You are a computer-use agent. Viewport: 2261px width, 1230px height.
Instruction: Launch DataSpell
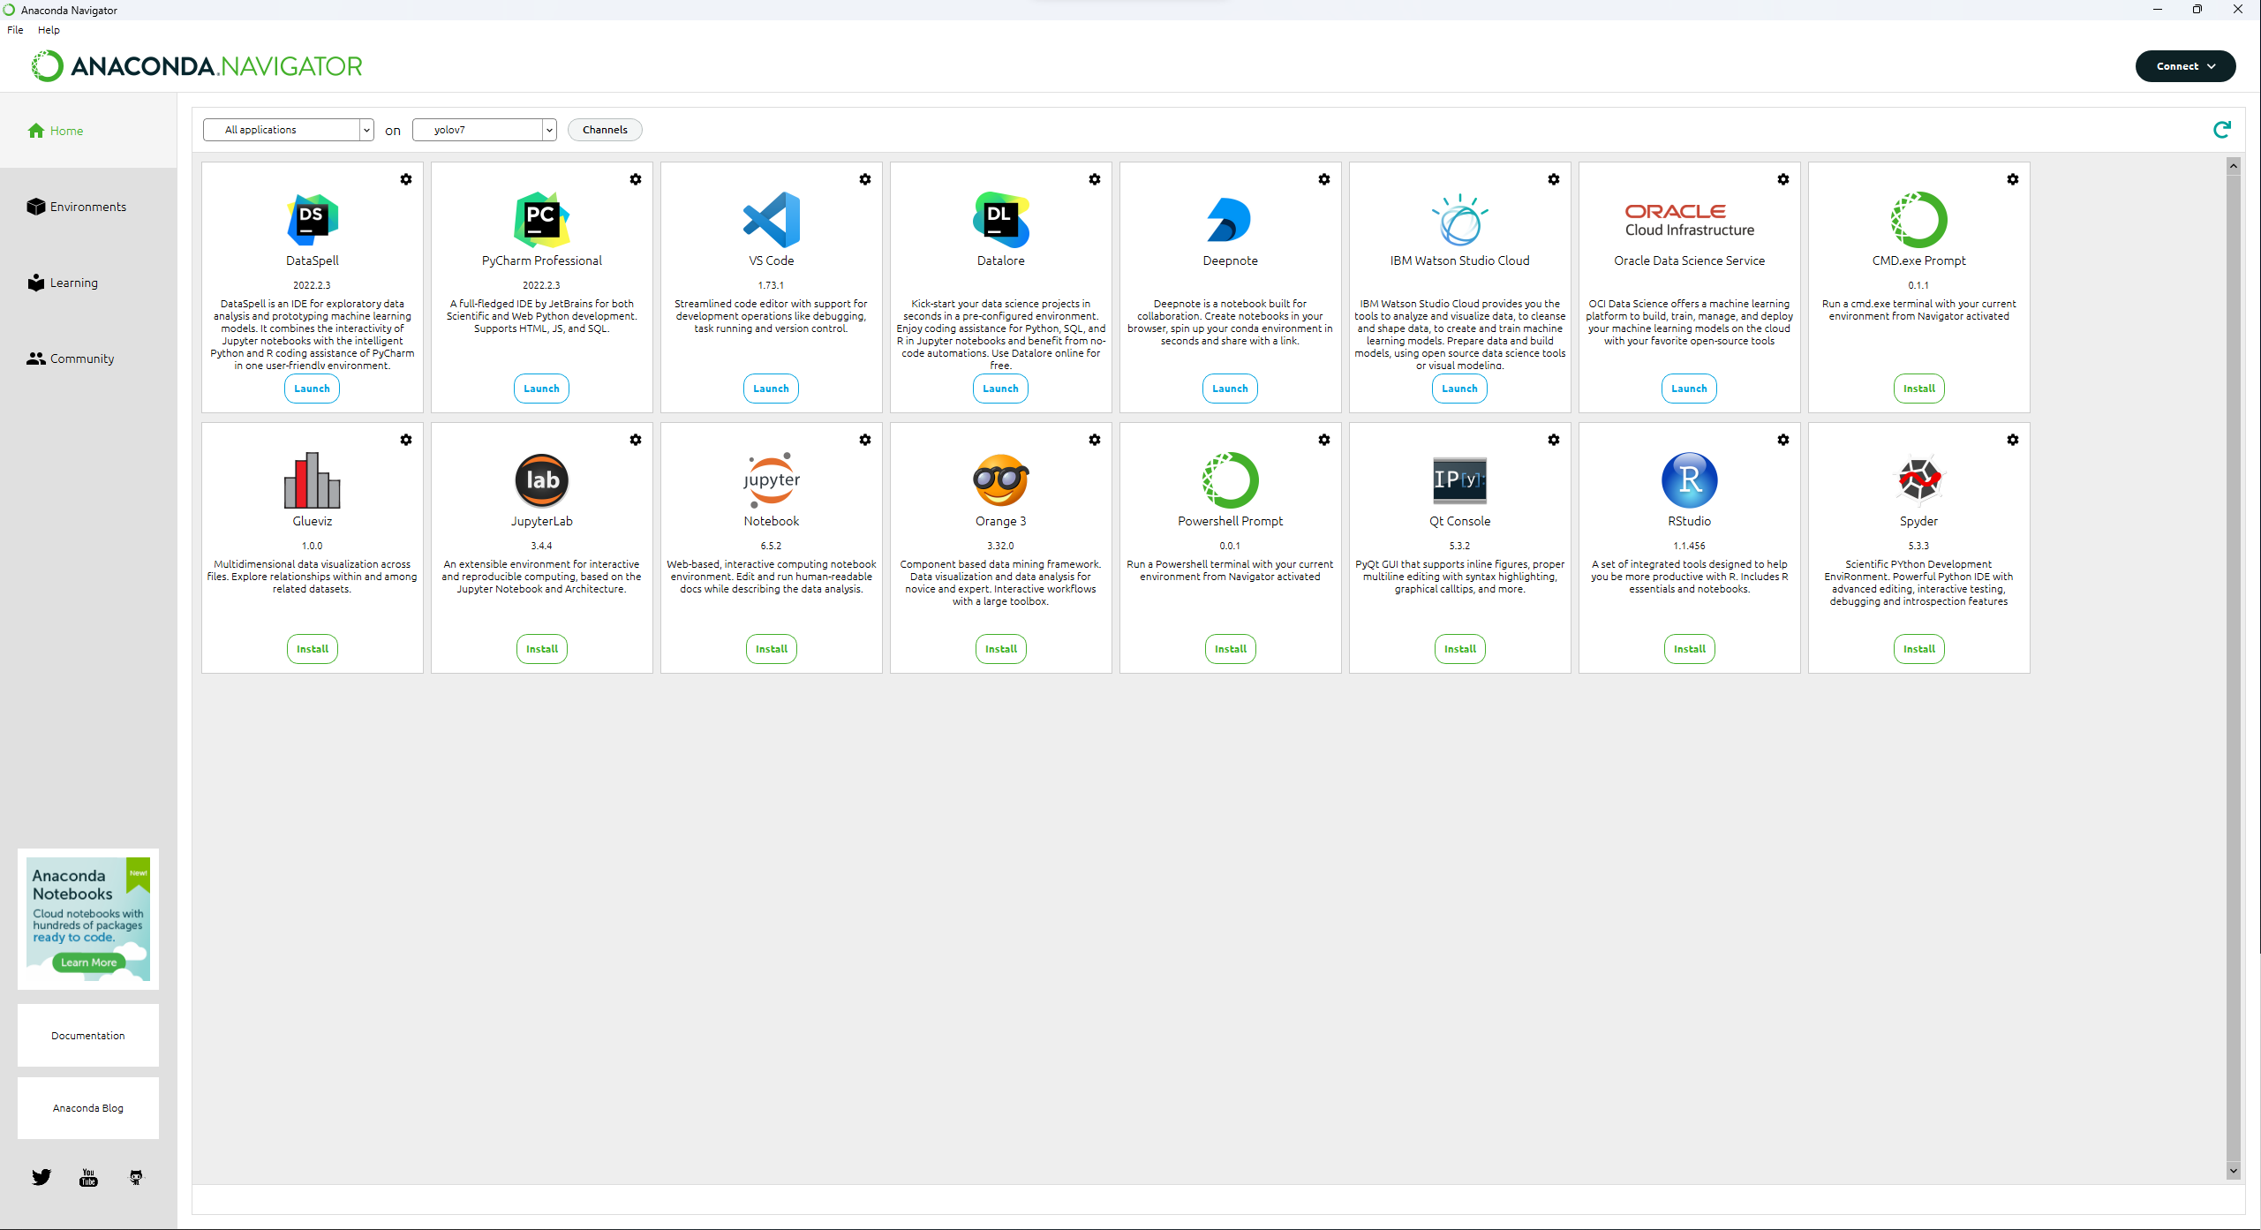point(312,389)
